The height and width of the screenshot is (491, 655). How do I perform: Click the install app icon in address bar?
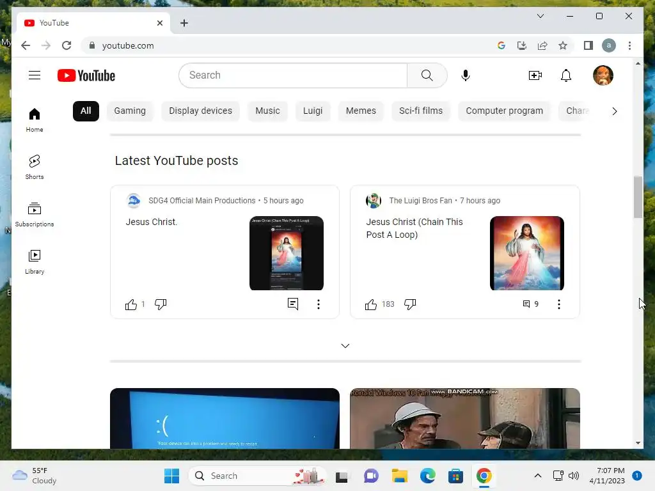point(522,45)
